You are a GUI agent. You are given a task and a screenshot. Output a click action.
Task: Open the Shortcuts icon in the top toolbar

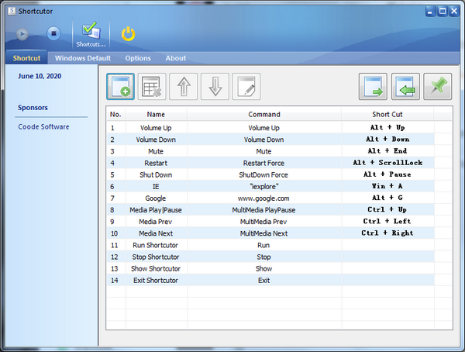(x=91, y=34)
